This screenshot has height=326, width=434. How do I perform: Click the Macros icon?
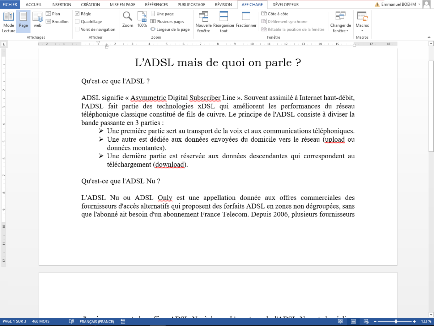(x=362, y=17)
